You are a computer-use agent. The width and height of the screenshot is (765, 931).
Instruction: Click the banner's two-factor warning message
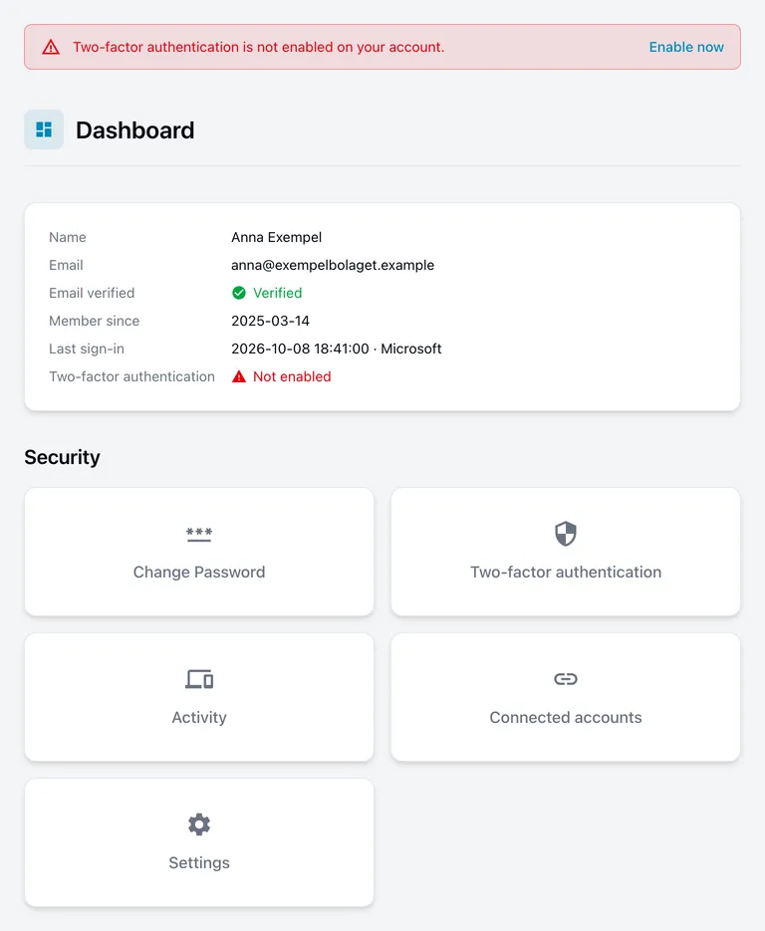coord(258,47)
